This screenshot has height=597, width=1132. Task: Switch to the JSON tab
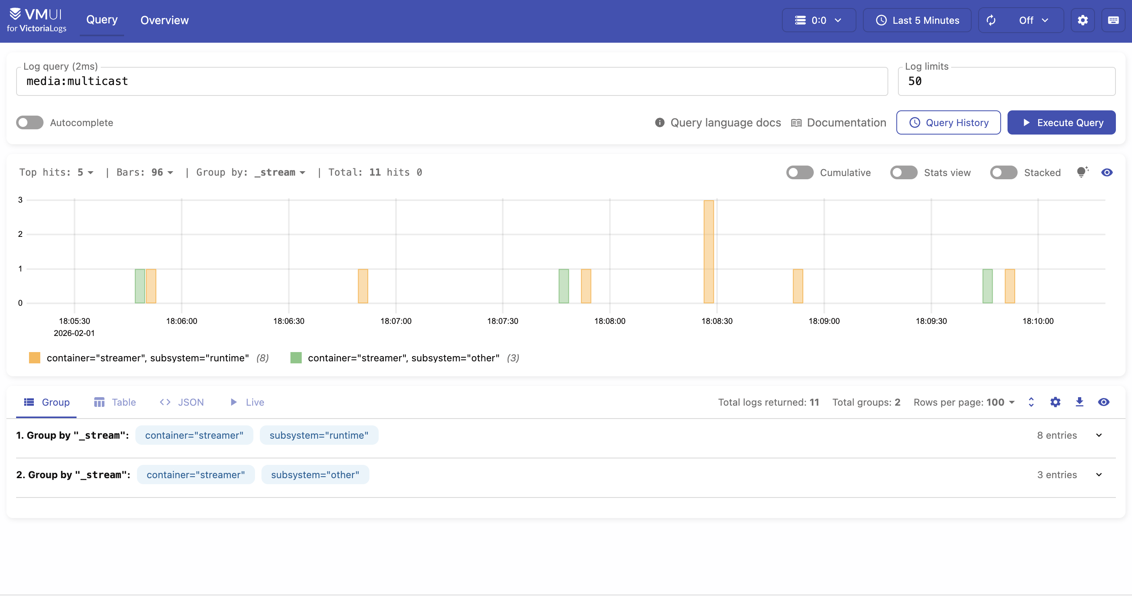(182, 402)
